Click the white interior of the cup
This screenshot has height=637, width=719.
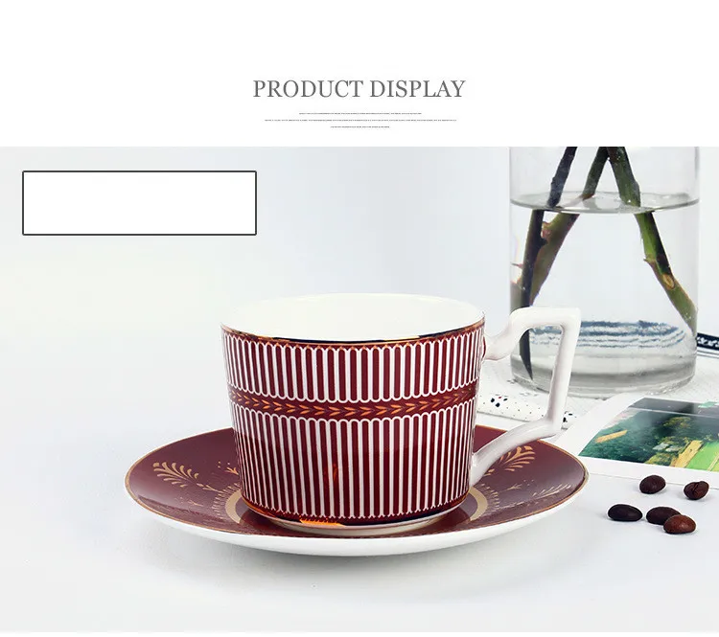[352, 317]
